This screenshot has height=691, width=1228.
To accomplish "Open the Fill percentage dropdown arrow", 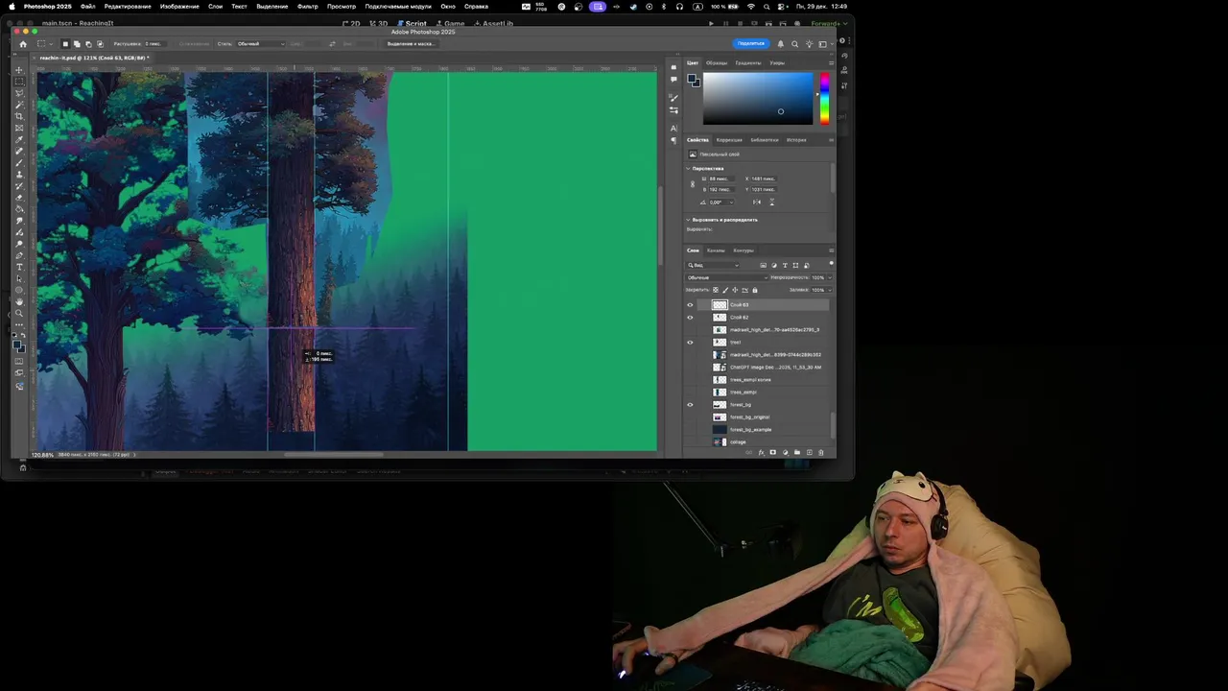I will click(x=830, y=290).
